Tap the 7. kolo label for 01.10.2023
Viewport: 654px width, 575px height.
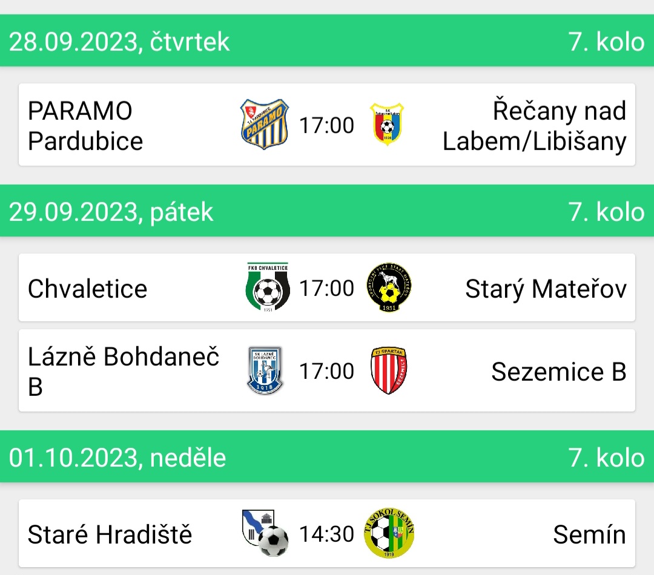pyautogui.click(x=606, y=458)
